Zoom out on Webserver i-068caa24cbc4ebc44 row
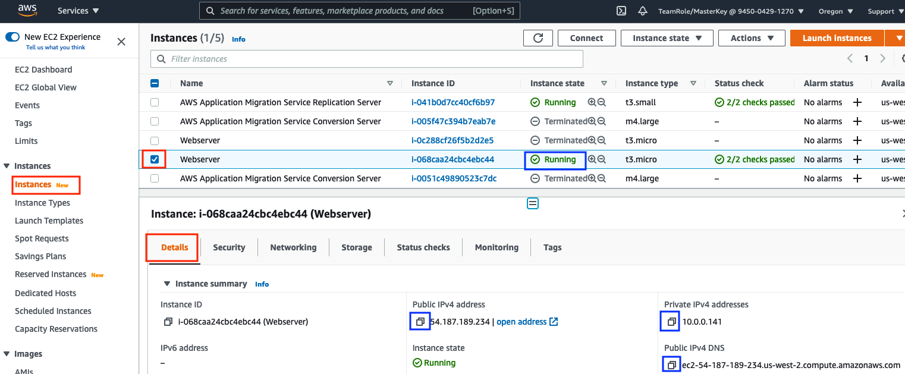The height and width of the screenshot is (374, 905). (x=602, y=159)
